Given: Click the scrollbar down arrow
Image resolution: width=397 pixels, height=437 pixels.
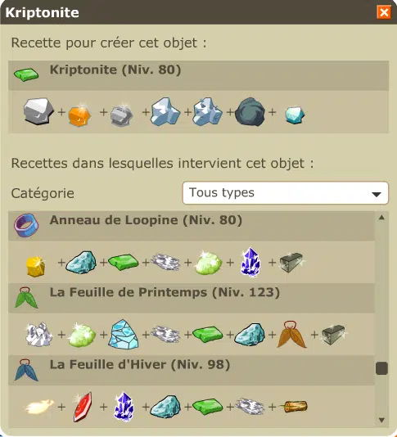Looking at the screenshot, I should (381, 420).
